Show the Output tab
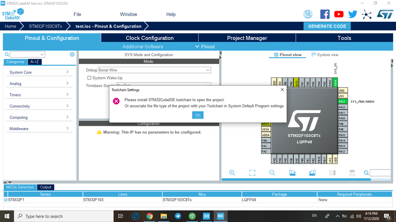This screenshot has width=396, height=222. [x=46, y=187]
